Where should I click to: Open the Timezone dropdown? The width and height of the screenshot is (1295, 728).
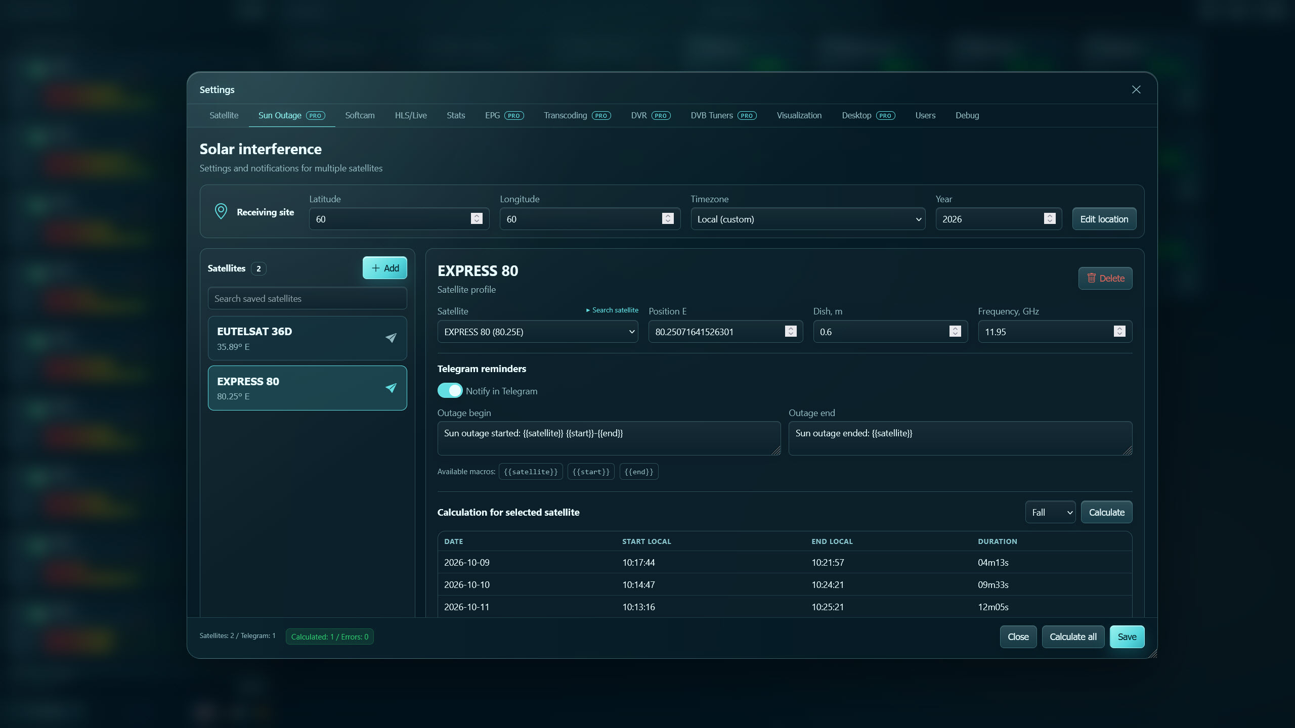point(808,219)
